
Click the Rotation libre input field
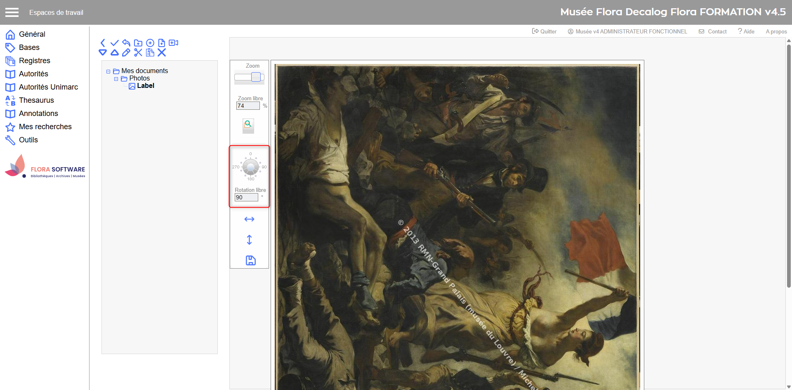[x=246, y=198]
